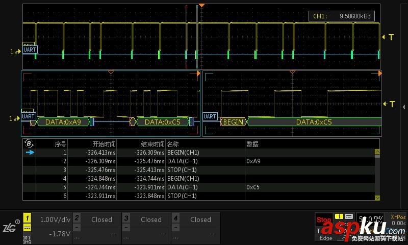Click channel 3 coupling dash icon
Viewport: 408px width, 245px height.
[x=126, y=228]
